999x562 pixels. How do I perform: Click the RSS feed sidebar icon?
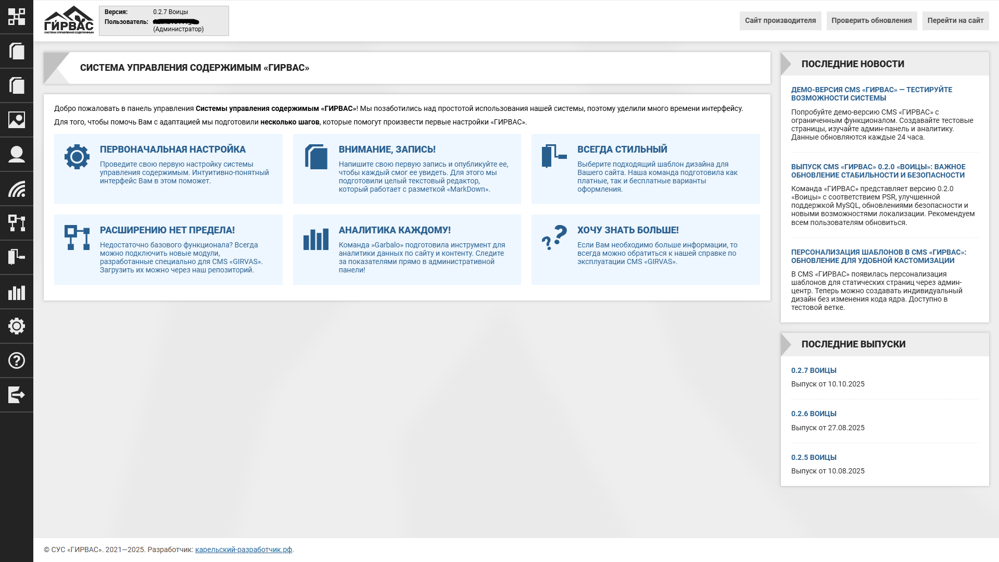pyautogui.click(x=17, y=189)
